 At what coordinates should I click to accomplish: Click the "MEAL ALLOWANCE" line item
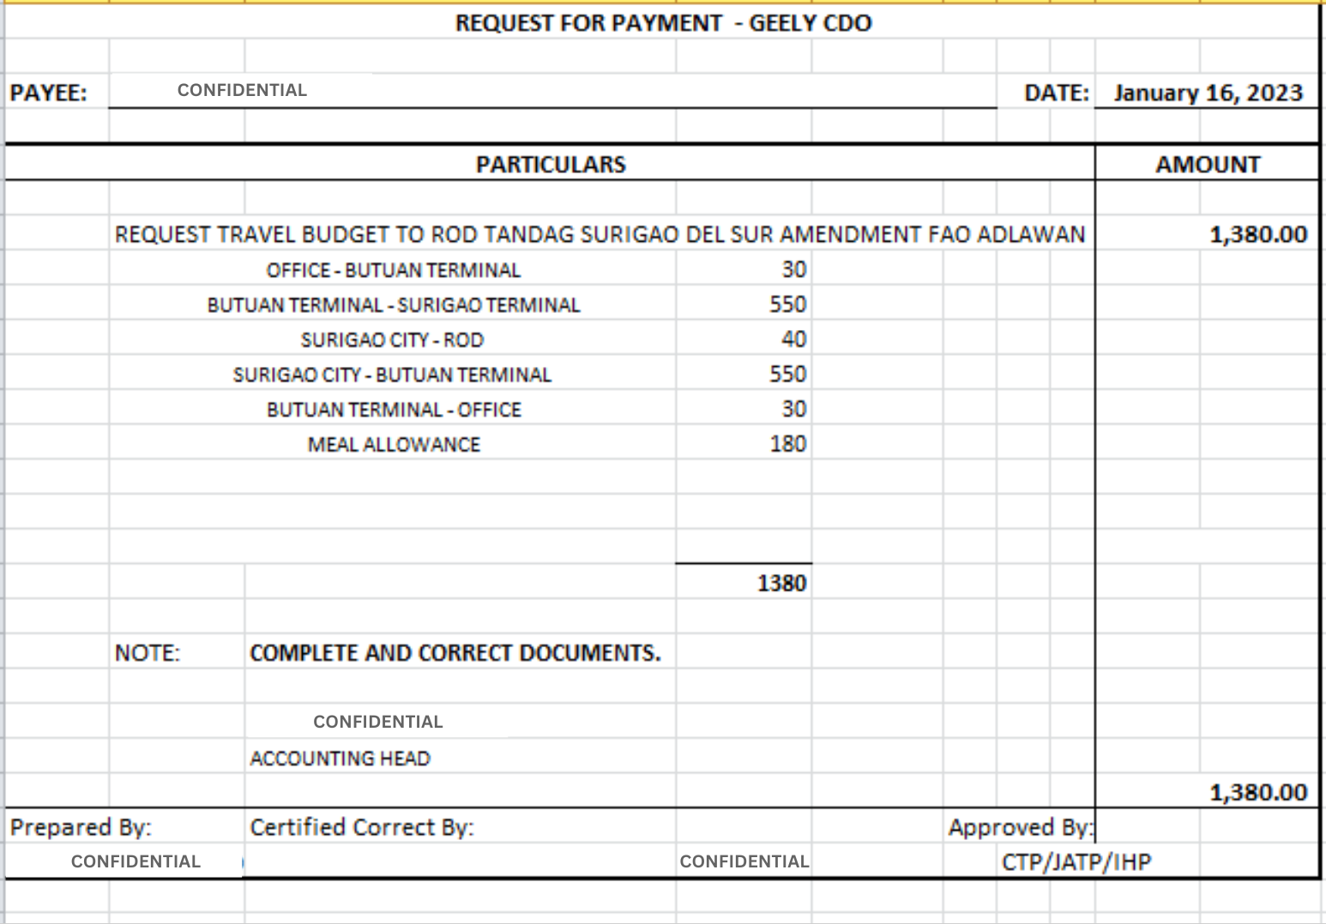coord(394,445)
